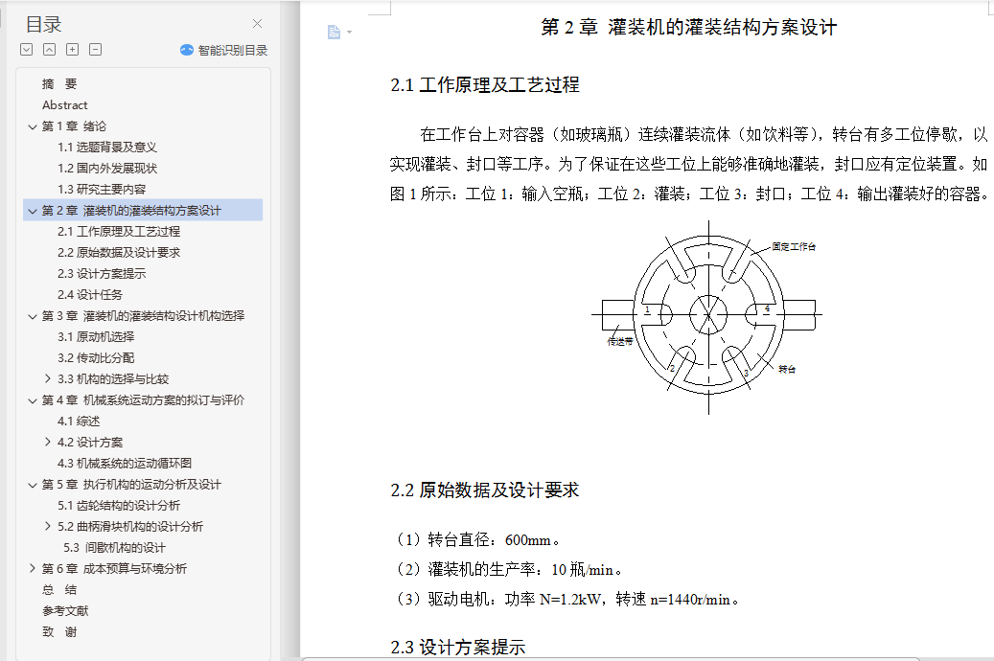
Task: Expand 4.2 设计方案 chevron
Action: [48, 442]
